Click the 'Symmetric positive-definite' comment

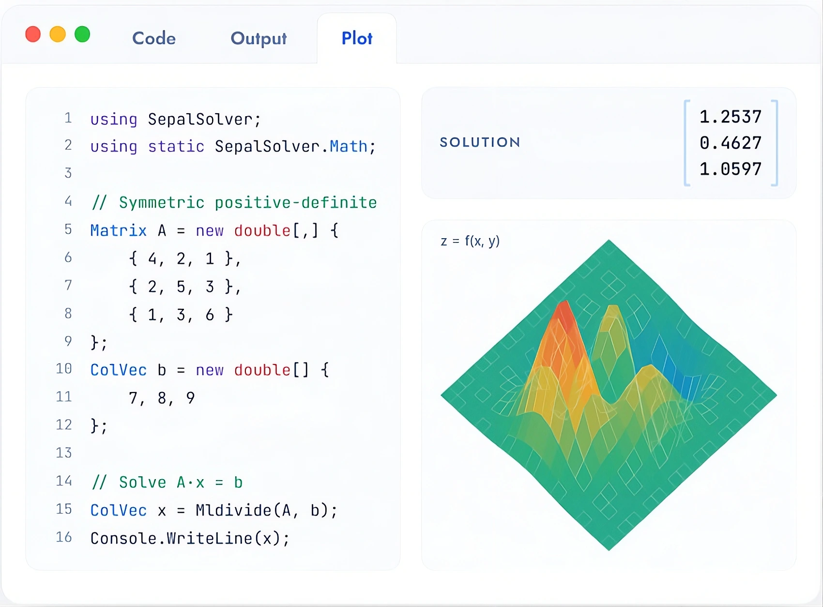[x=234, y=202]
